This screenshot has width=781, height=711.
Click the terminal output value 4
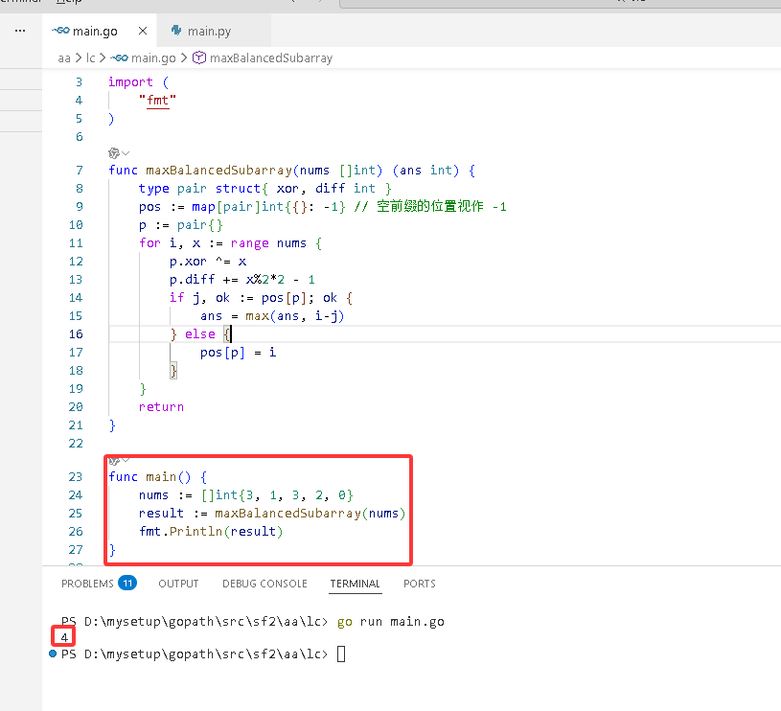pyautogui.click(x=64, y=637)
